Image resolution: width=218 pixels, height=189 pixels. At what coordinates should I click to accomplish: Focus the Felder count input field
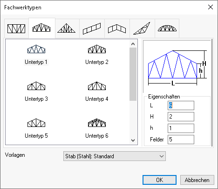181,140
